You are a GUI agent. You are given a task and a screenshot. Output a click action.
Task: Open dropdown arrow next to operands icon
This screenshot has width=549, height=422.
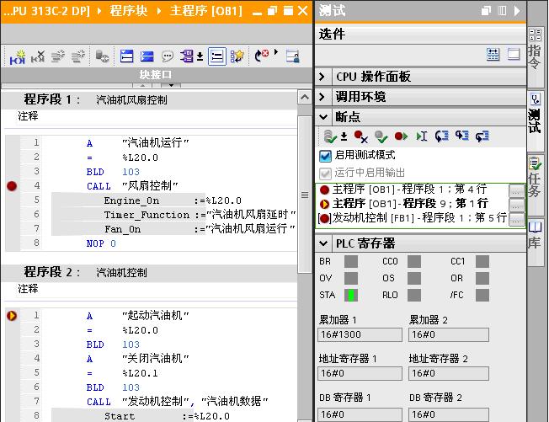pos(200,56)
